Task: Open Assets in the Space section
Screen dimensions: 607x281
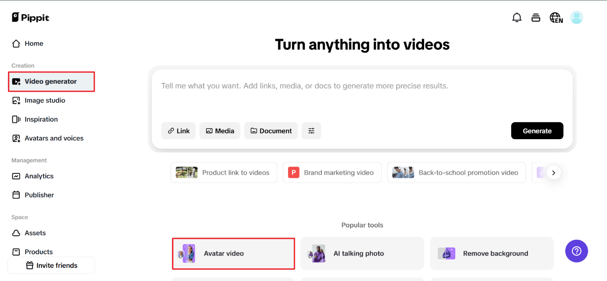Action: pos(35,233)
